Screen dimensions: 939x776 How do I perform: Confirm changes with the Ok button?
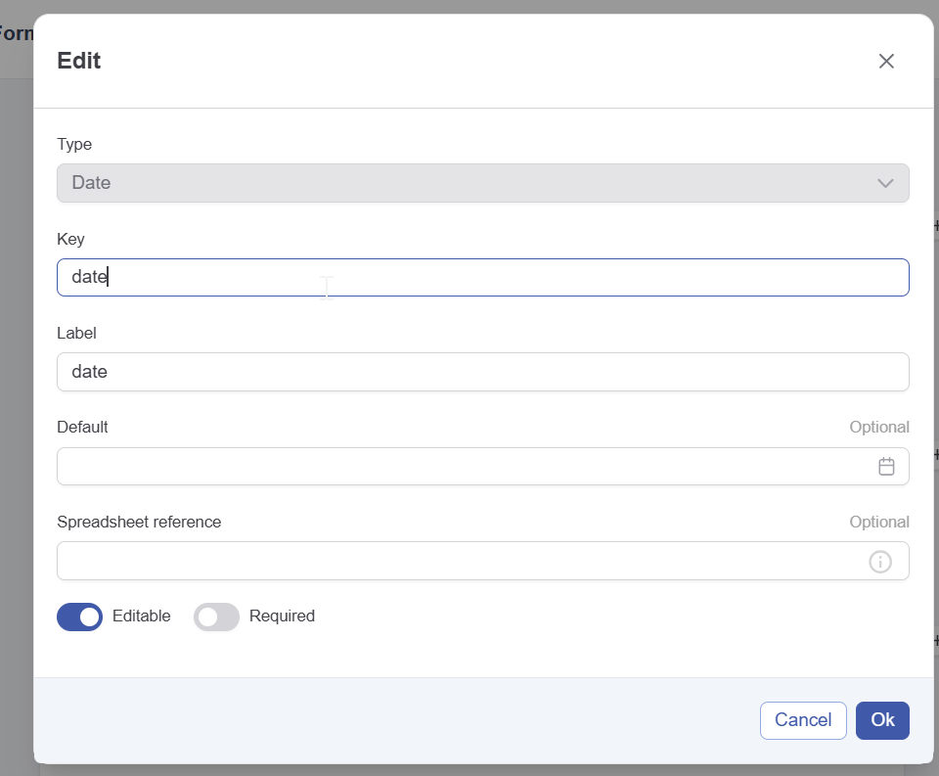882,720
